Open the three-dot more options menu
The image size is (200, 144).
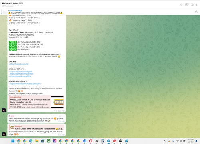pyautogui.click(x=197, y=5)
